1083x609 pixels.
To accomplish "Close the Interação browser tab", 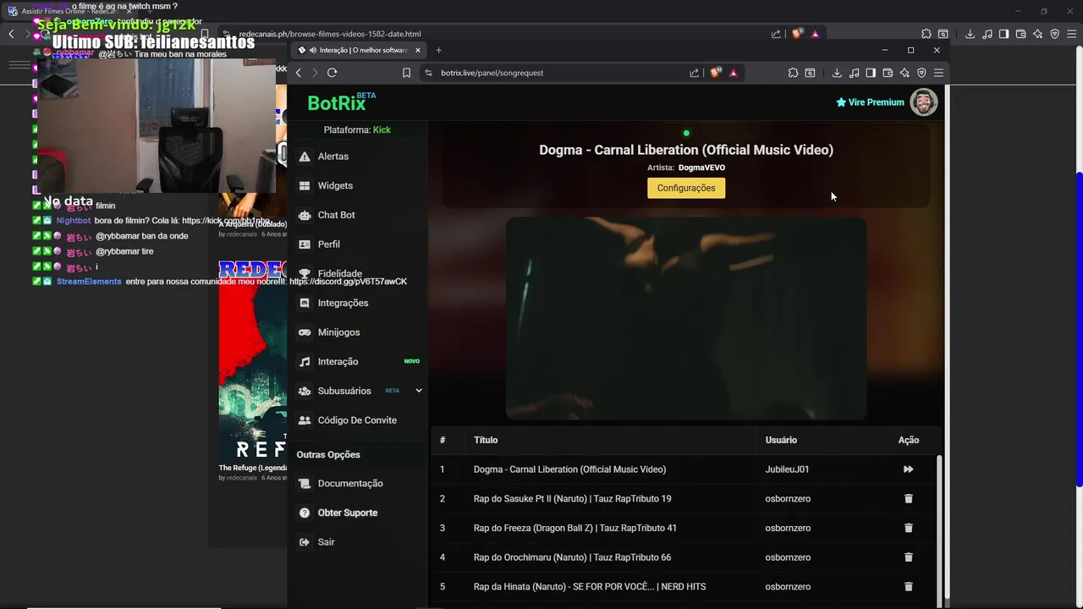I will pyautogui.click(x=417, y=50).
